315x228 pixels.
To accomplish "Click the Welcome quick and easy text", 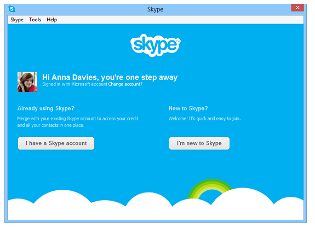I will pos(204,119).
